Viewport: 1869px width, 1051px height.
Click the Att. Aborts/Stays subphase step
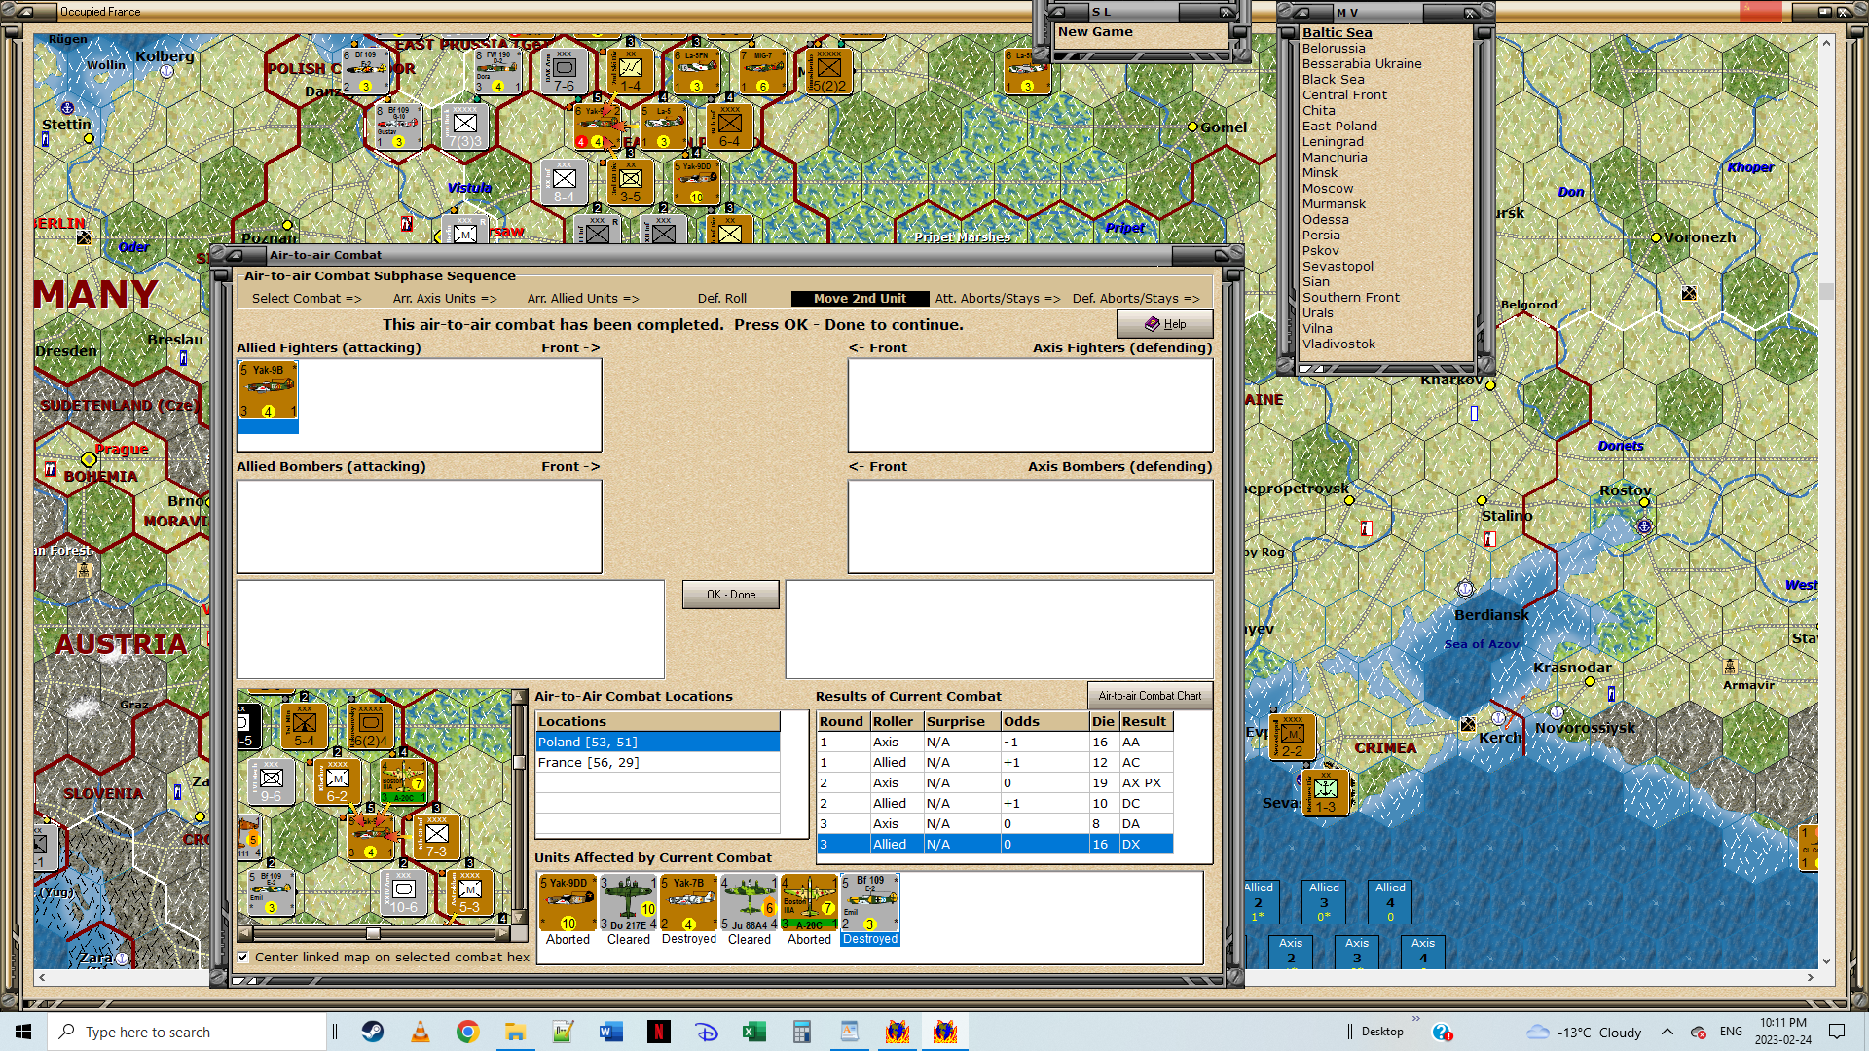click(998, 298)
